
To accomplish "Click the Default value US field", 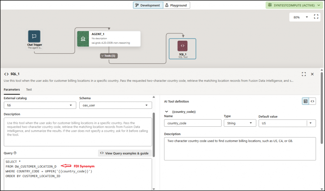I will point(283,123).
